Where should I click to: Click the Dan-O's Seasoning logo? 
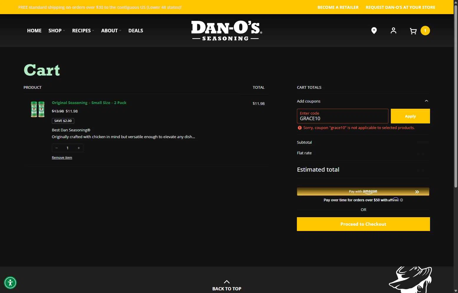tap(226, 31)
